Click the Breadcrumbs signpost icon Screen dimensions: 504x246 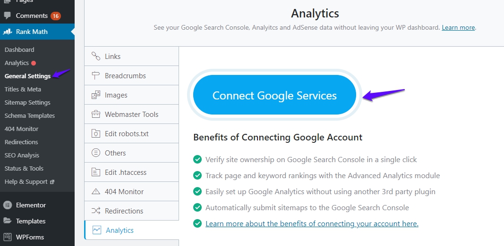[96, 76]
